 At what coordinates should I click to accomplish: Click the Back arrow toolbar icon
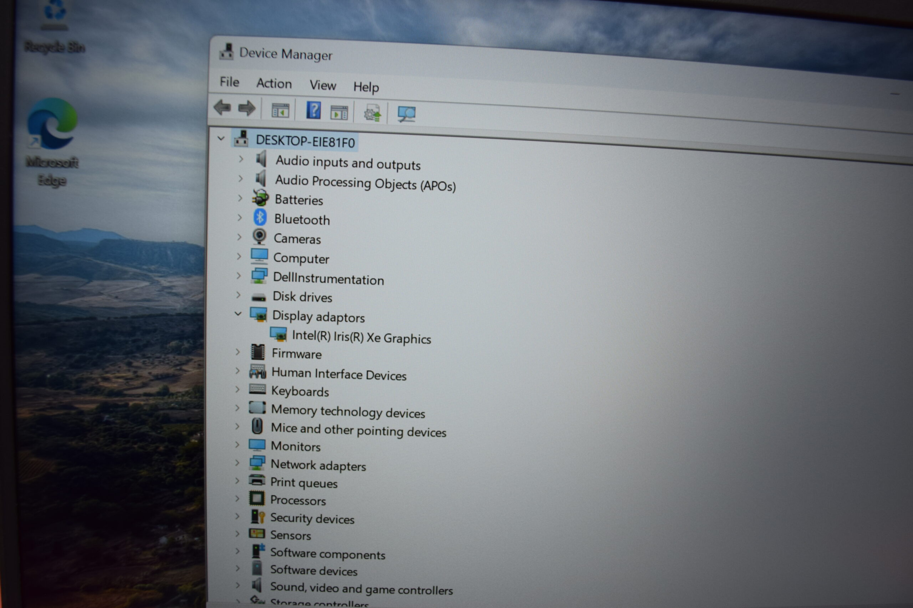[223, 107]
